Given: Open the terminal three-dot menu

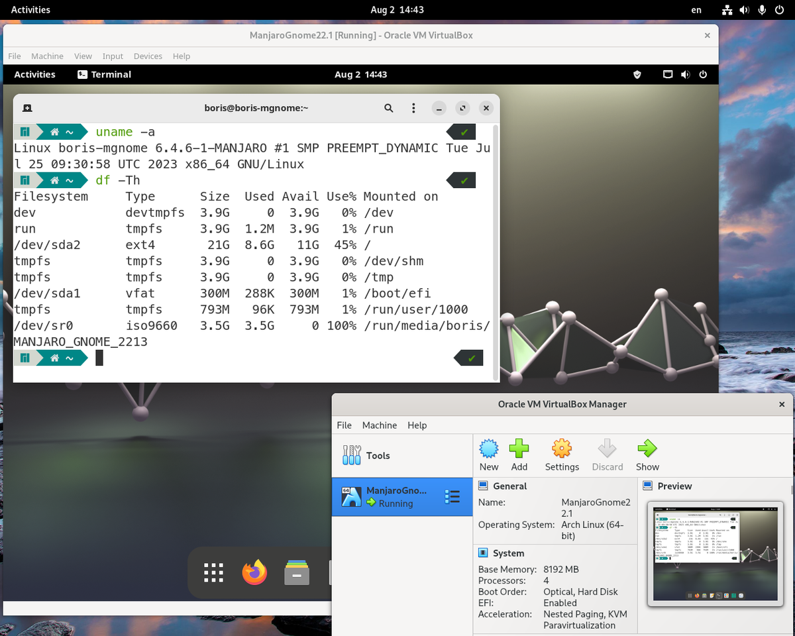Looking at the screenshot, I should pyautogui.click(x=413, y=107).
